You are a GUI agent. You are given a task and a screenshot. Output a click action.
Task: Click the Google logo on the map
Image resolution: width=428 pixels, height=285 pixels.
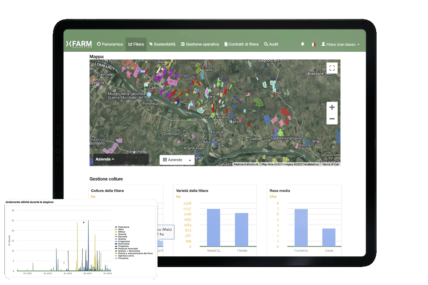click(101, 162)
